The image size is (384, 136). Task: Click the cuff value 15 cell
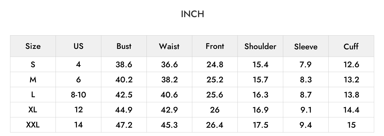pos(351,125)
